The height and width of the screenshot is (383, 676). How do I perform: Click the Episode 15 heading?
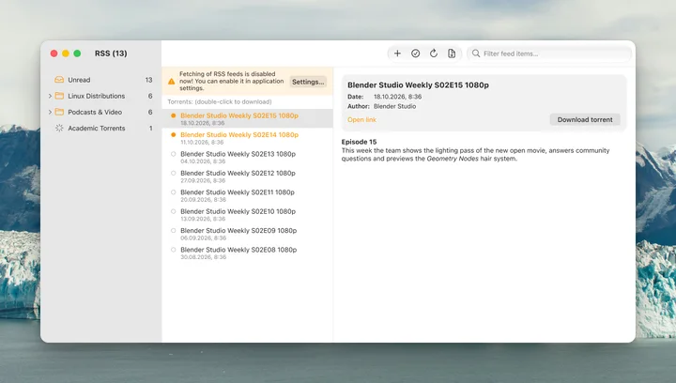point(359,142)
